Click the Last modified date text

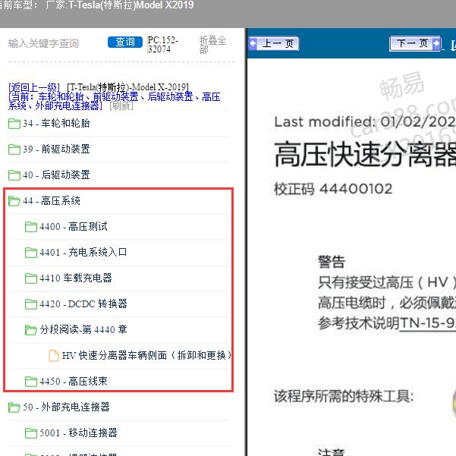tap(365, 122)
